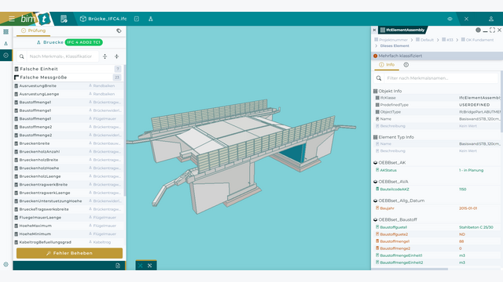
Task: Select the IfcElementAssembly panel tab
Action: pyautogui.click(x=402, y=30)
